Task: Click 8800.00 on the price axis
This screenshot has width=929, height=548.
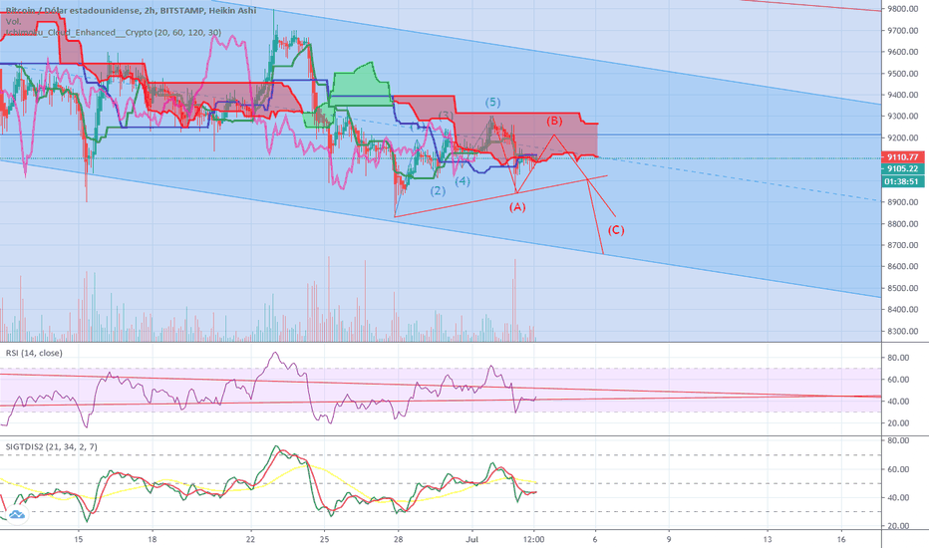Action: pyautogui.click(x=902, y=224)
